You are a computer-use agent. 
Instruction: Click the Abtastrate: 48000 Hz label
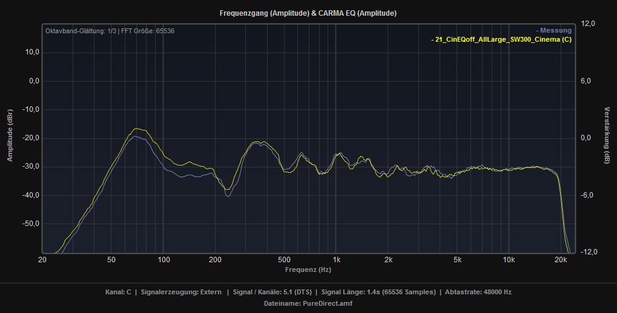(478, 292)
